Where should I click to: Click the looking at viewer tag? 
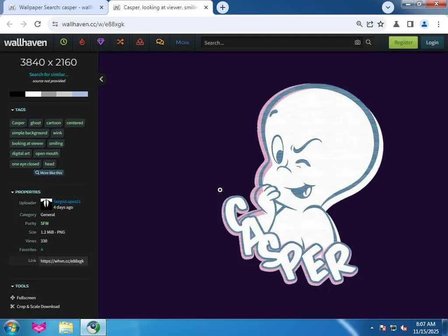tap(28, 143)
